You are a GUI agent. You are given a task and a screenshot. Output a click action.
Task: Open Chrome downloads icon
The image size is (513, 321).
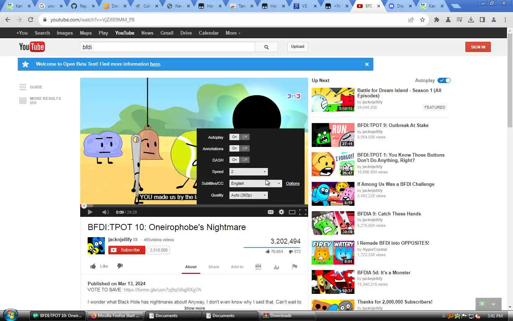pos(471,20)
